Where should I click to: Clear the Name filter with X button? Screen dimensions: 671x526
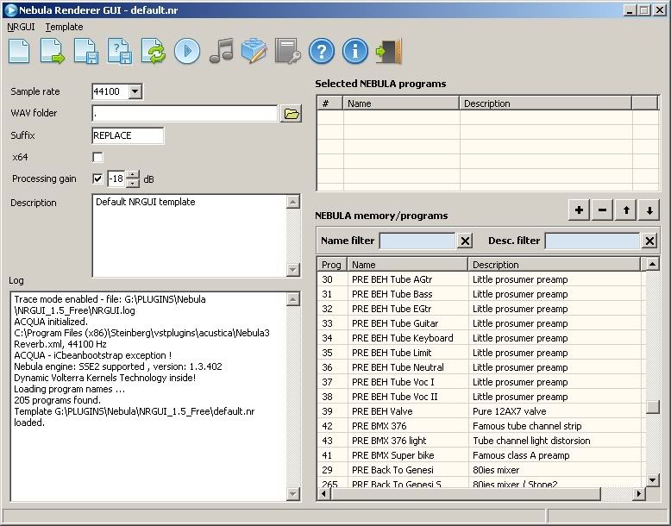coord(465,241)
